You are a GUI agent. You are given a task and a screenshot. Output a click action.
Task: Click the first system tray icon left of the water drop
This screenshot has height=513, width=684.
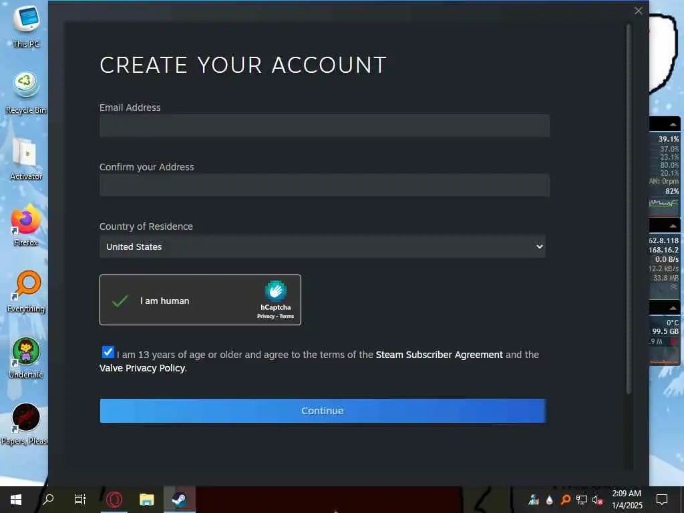coord(534,500)
